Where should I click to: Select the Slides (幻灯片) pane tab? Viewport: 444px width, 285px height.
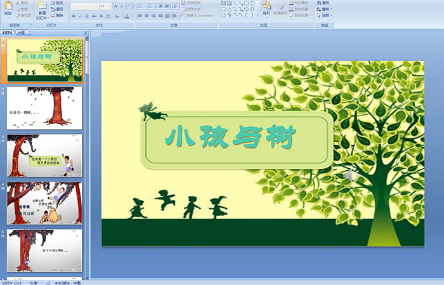pyautogui.click(x=8, y=33)
